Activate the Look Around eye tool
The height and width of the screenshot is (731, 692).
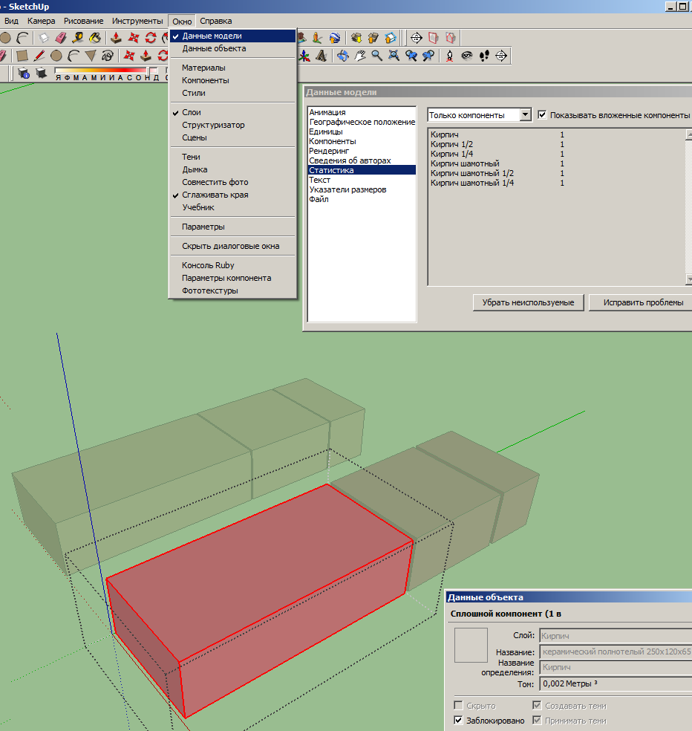[x=467, y=56]
